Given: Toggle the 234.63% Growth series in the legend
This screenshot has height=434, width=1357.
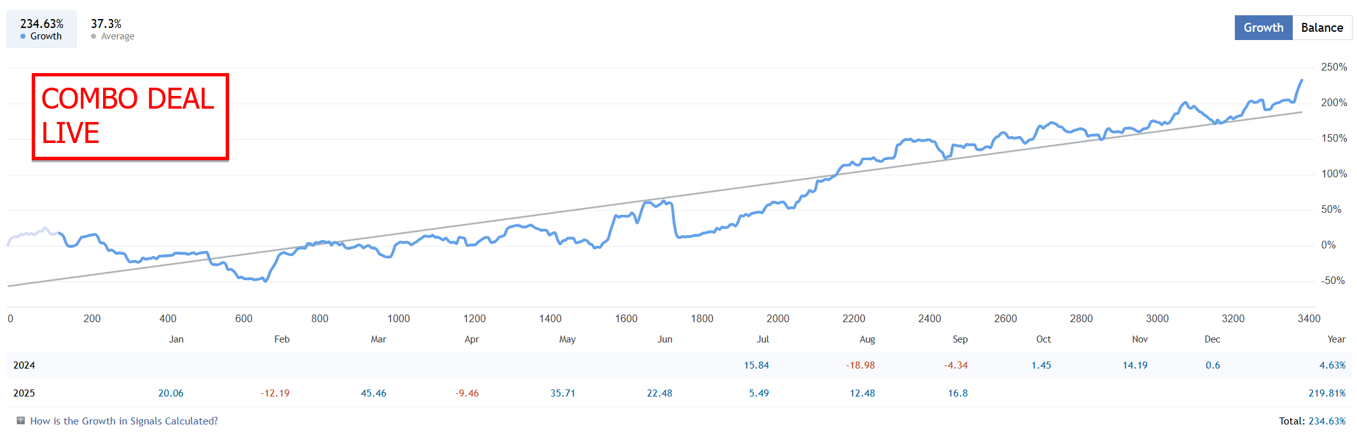Looking at the screenshot, I should tap(42, 29).
